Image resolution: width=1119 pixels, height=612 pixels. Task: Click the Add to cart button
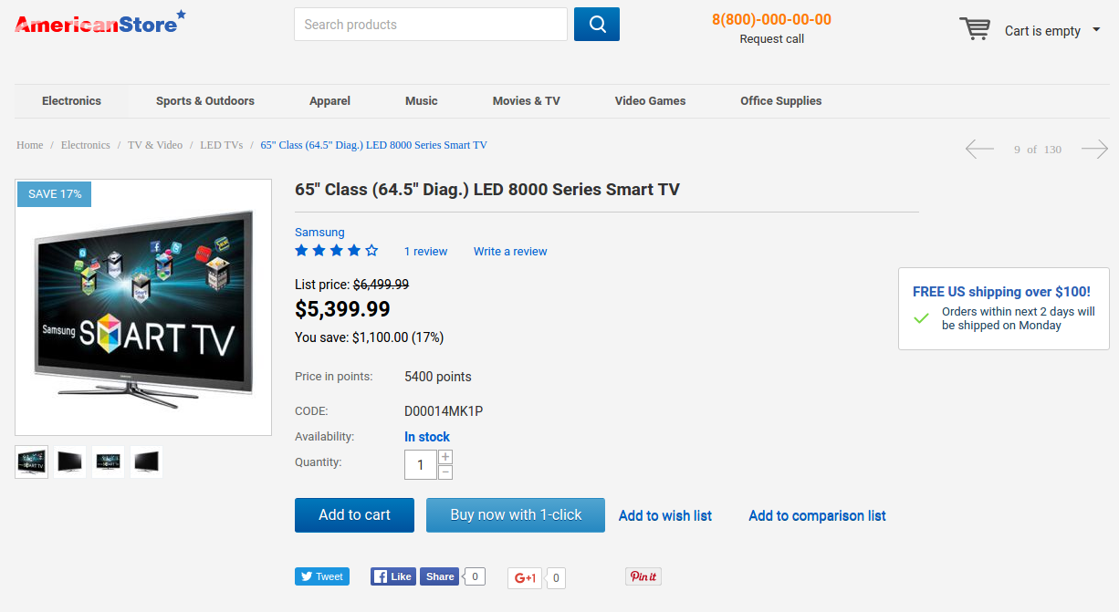(354, 515)
